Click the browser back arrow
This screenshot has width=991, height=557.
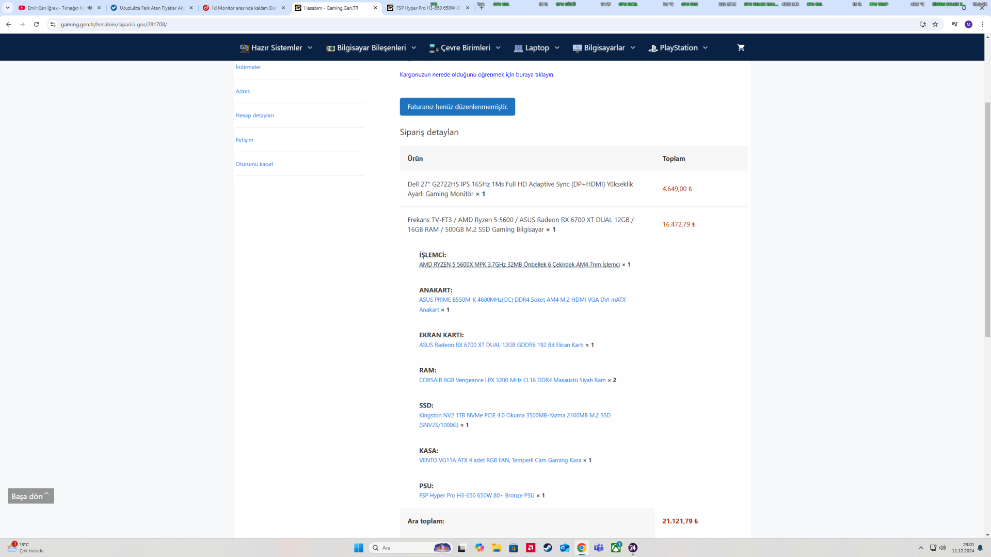click(x=9, y=24)
